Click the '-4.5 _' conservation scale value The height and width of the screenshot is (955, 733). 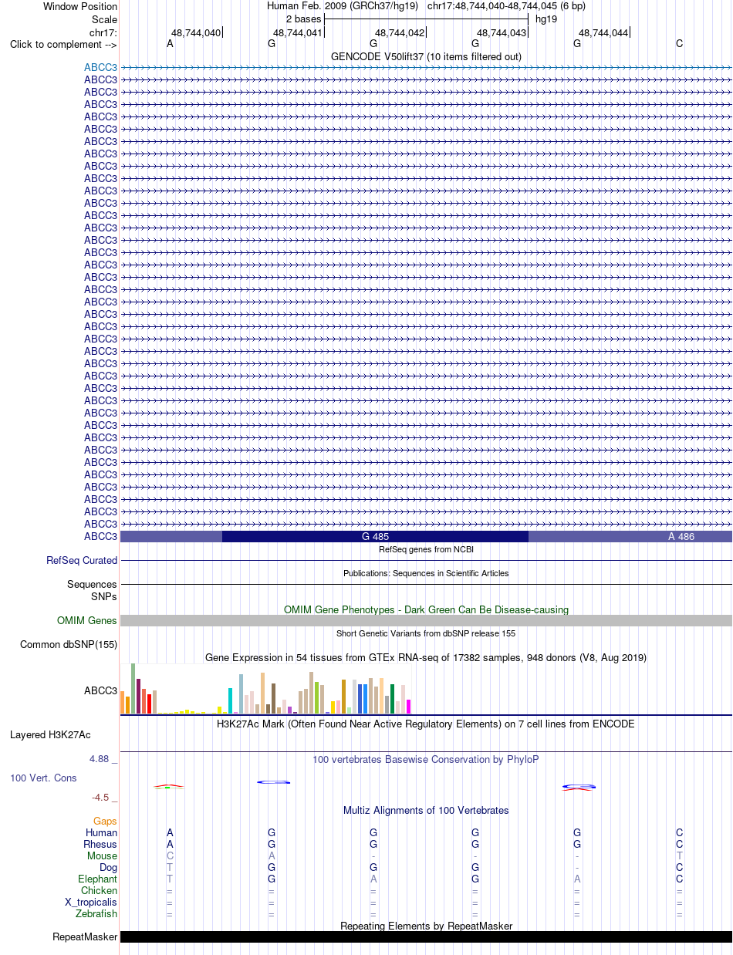[105, 798]
